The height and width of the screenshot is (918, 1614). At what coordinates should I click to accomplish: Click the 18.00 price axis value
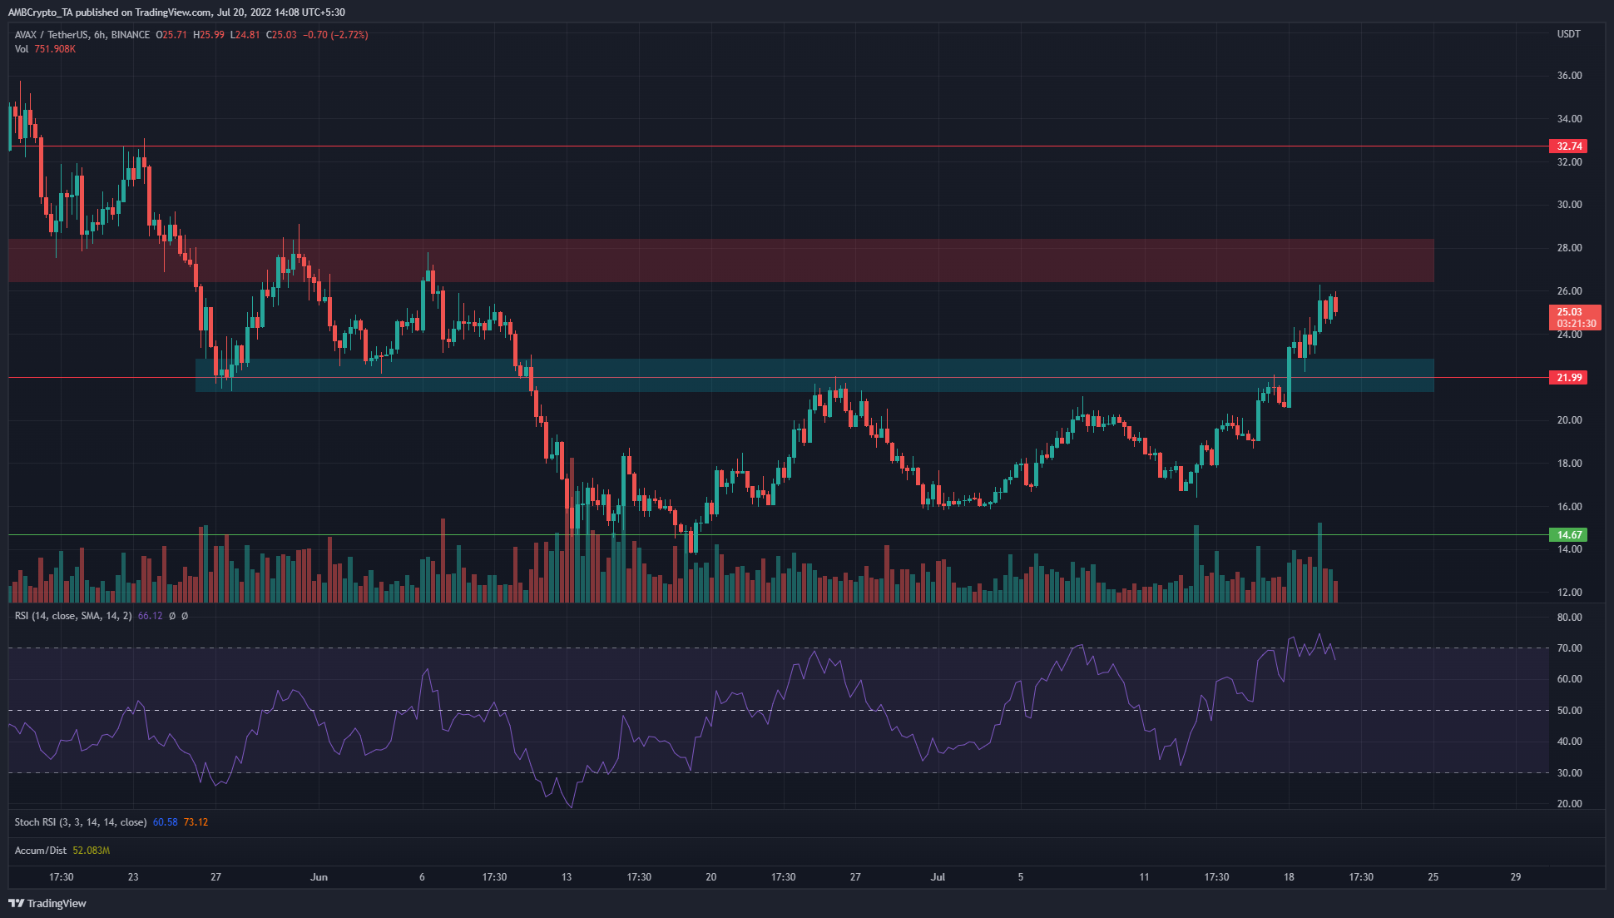click(x=1569, y=464)
